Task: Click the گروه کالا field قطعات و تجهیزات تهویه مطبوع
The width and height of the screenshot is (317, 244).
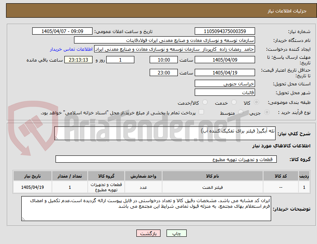Action: pyautogui.click(x=166, y=159)
